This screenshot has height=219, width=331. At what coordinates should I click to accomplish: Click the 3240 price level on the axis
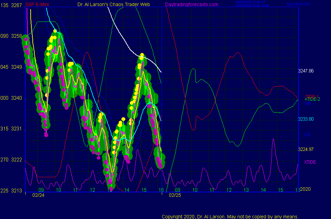(17, 98)
